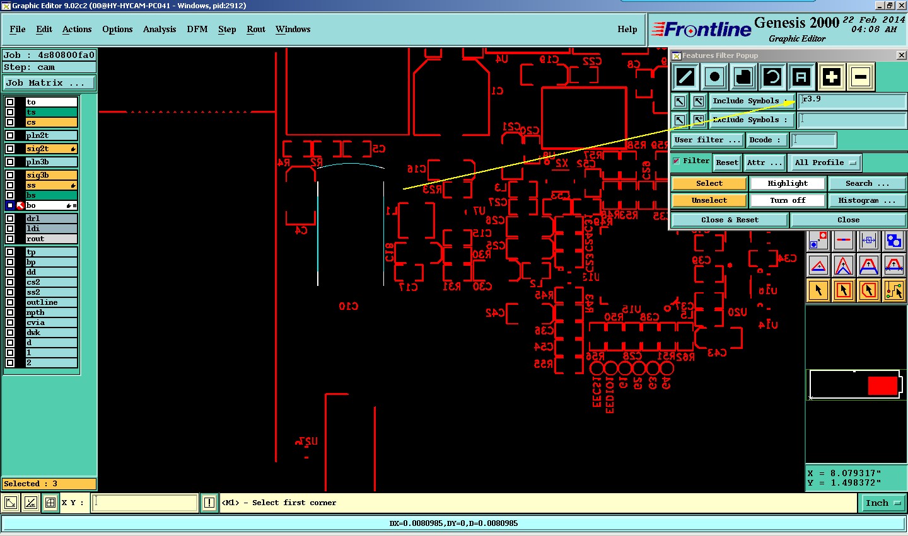Open the User filter ... options
The height and width of the screenshot is (536, 908).
point(707,140)
